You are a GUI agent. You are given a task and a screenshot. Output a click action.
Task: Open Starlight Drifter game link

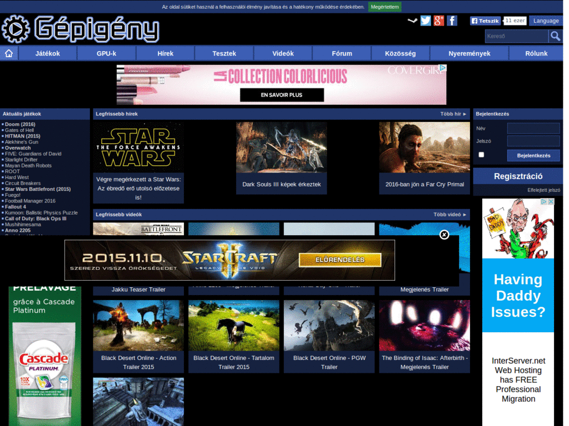pos(21,160)
